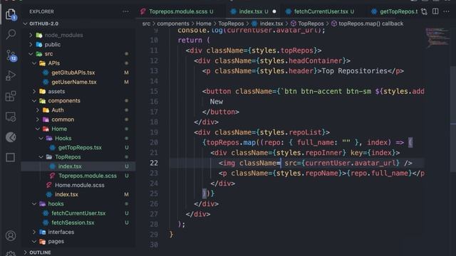Open fetchSession.tsx file

(73, 223)
